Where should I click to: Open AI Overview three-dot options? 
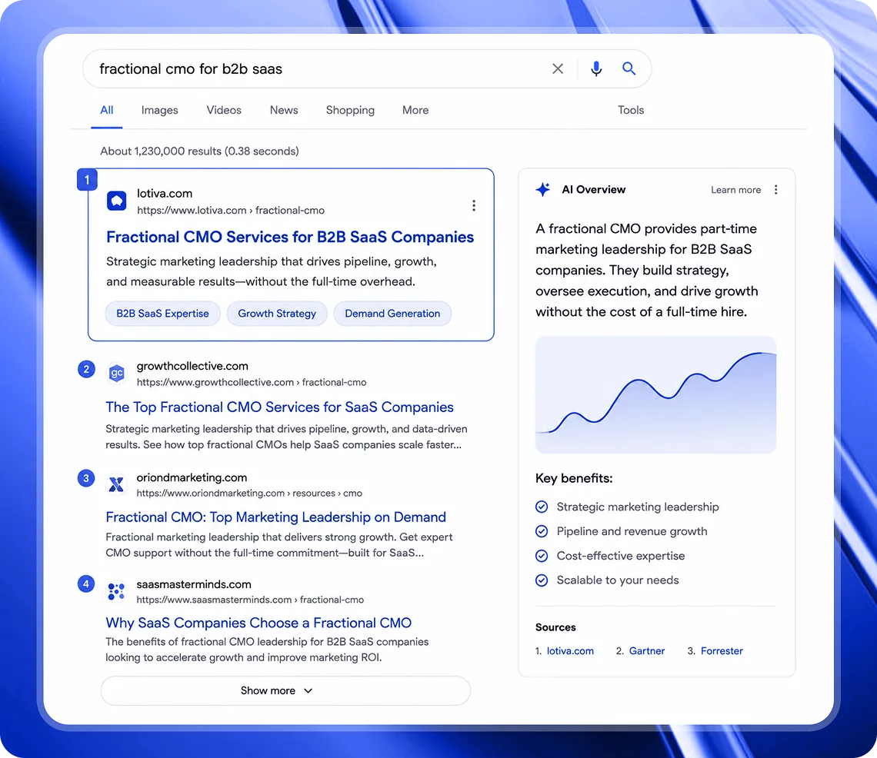[775, 189]
